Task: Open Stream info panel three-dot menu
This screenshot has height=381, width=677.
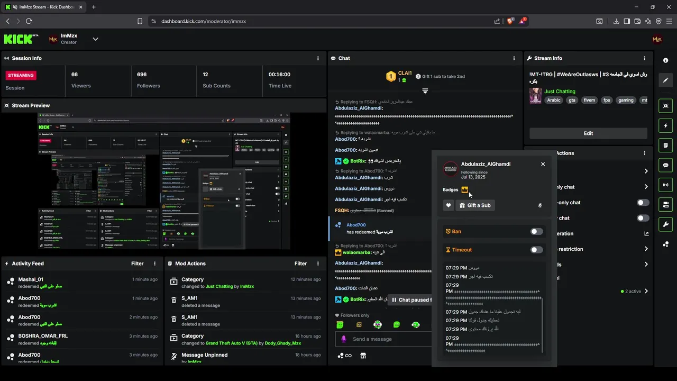Action: point(644,58)
